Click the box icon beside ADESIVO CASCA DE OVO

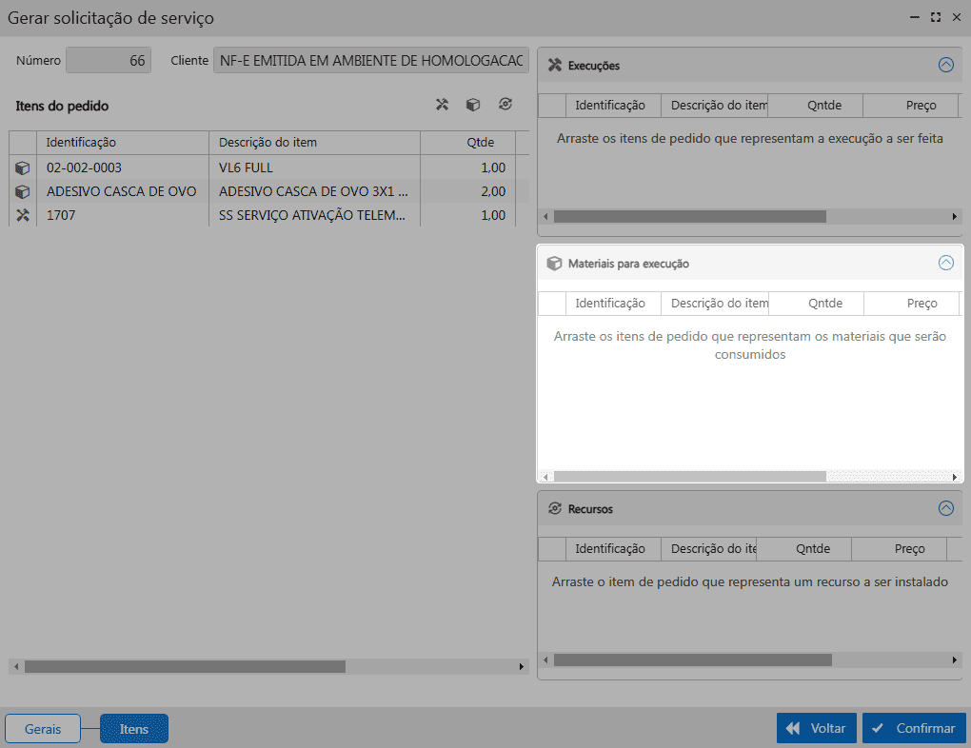pyautogui.click(x=23, y=191)
